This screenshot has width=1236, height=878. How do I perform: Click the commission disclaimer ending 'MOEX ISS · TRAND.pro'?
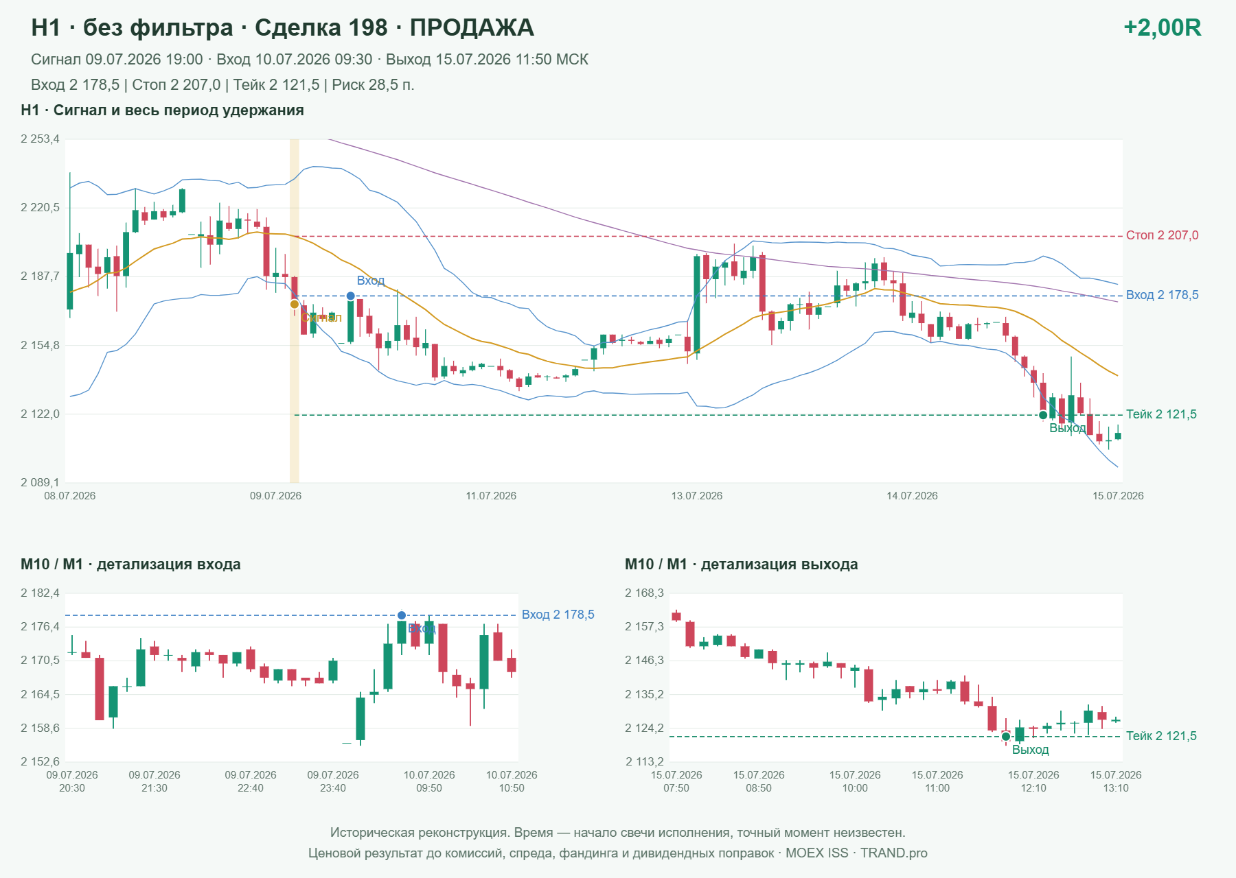tap(618, 853)
